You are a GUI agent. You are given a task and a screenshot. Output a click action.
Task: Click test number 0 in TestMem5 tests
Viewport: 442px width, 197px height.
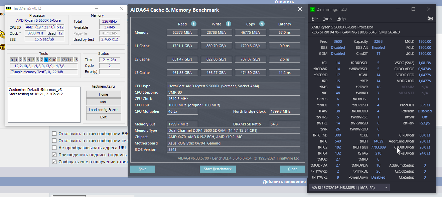[x=12, y=60]
